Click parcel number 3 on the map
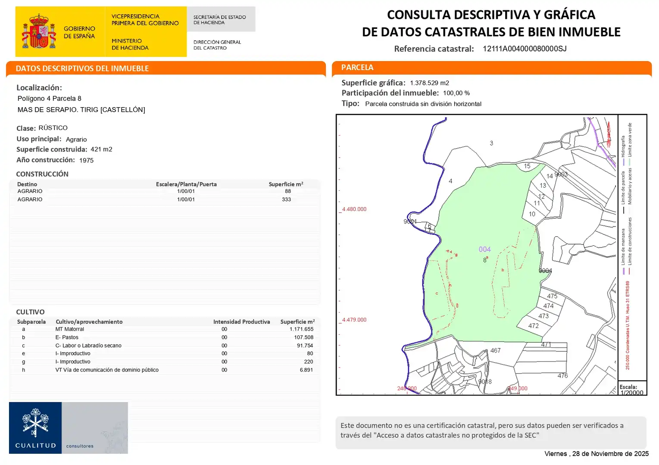This screenshot has height=465, width=659. coord(491,143)
